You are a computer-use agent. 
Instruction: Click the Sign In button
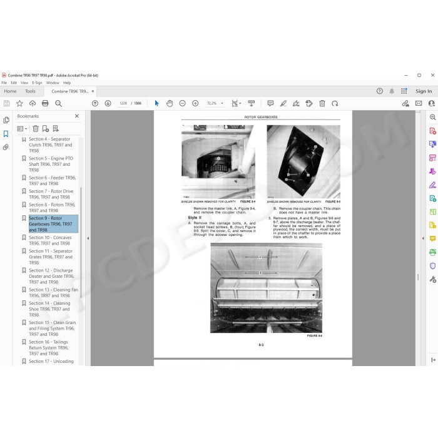coord(424,91)
